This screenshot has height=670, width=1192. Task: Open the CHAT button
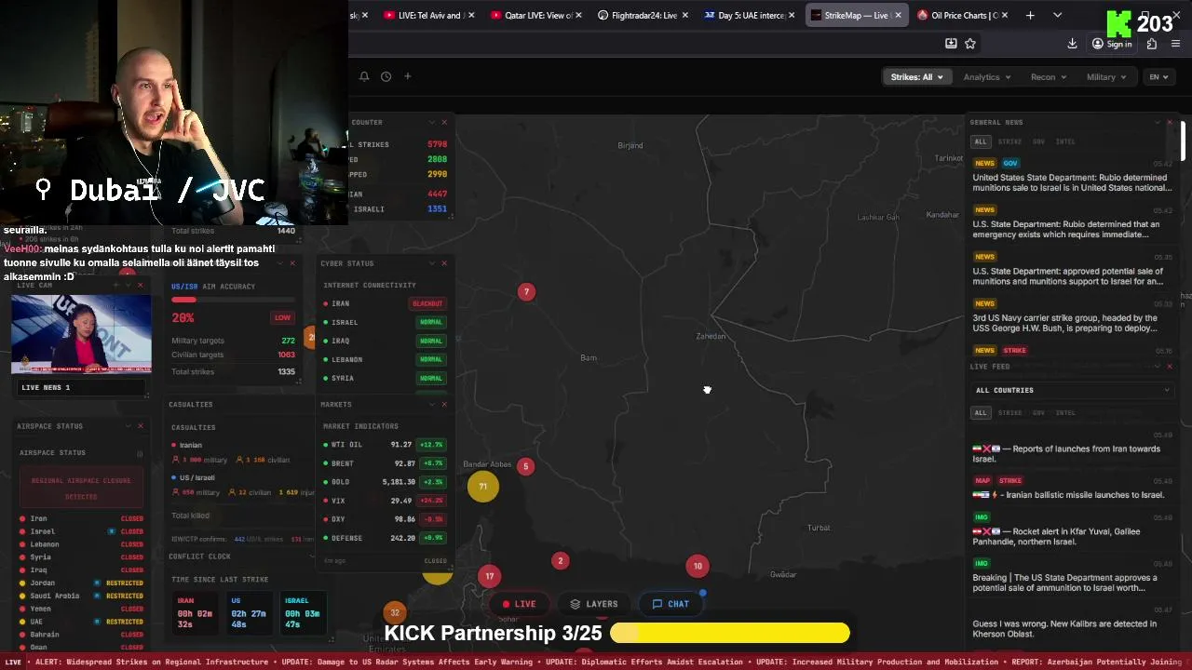click(670, 604)
